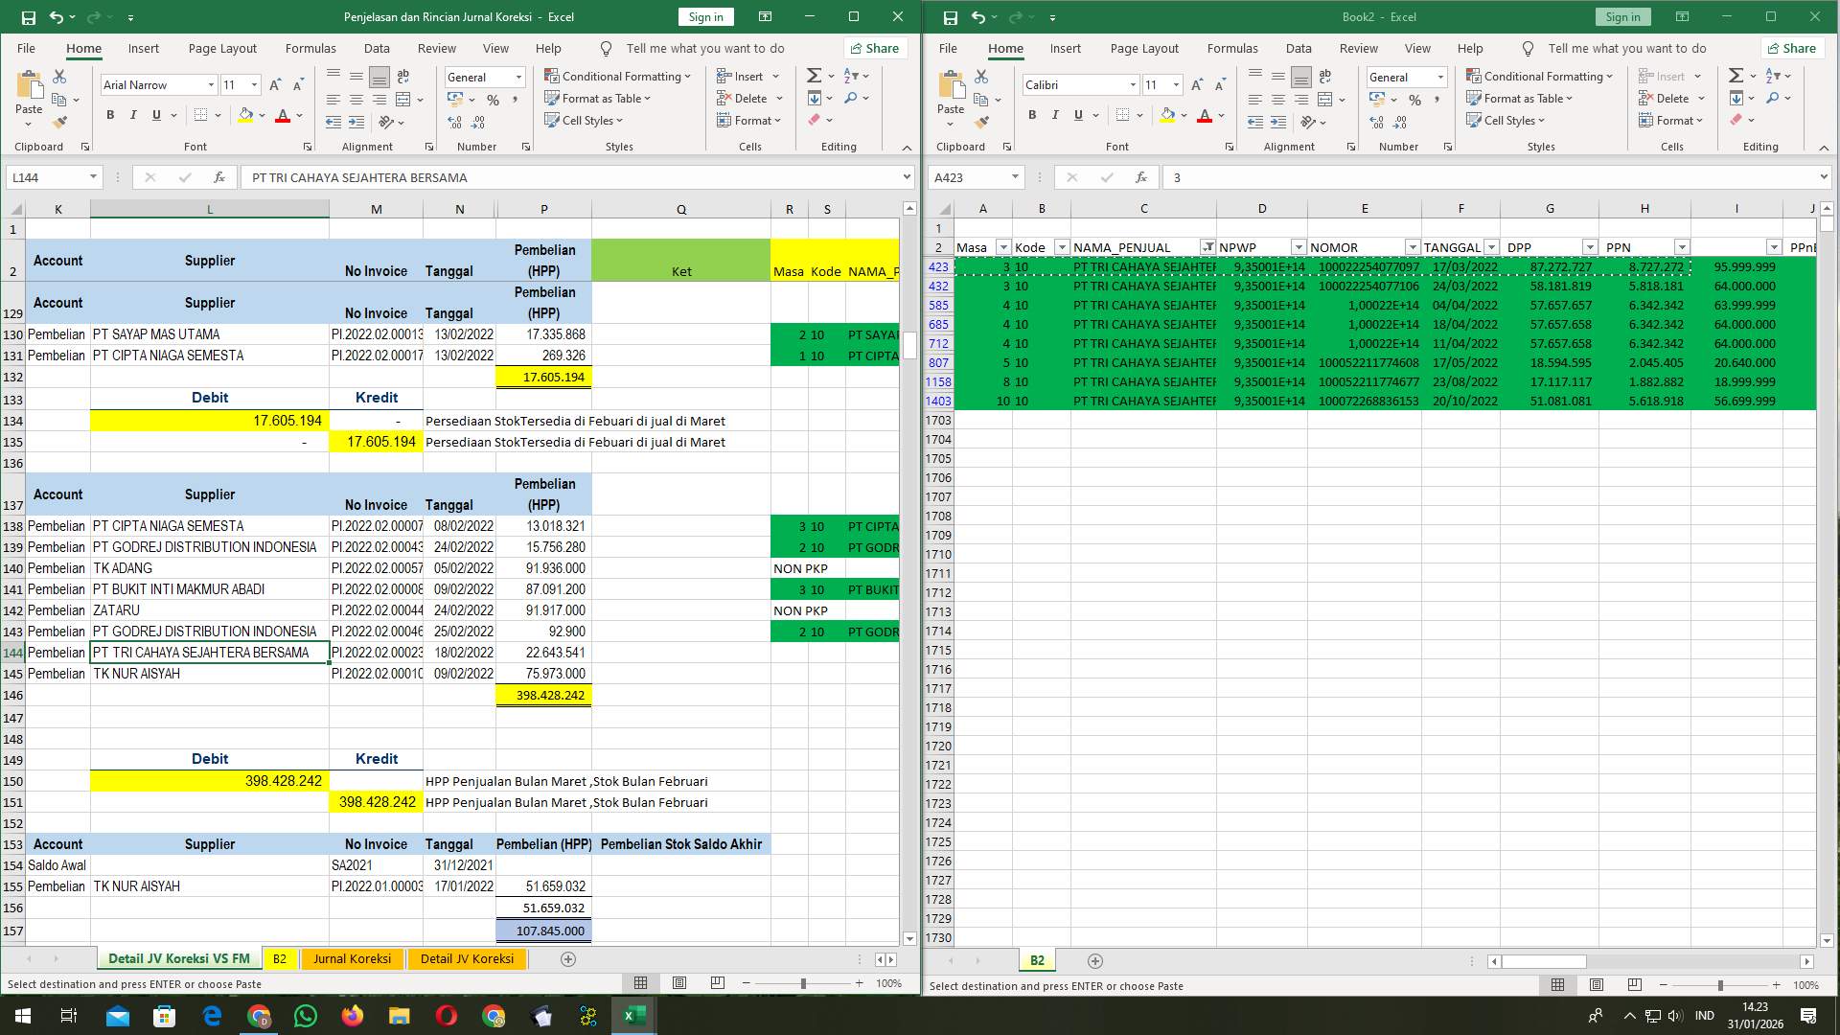Open Cell Styles gallery
Viewport: 1840px width, 1035px height.
tap(583, 121)
